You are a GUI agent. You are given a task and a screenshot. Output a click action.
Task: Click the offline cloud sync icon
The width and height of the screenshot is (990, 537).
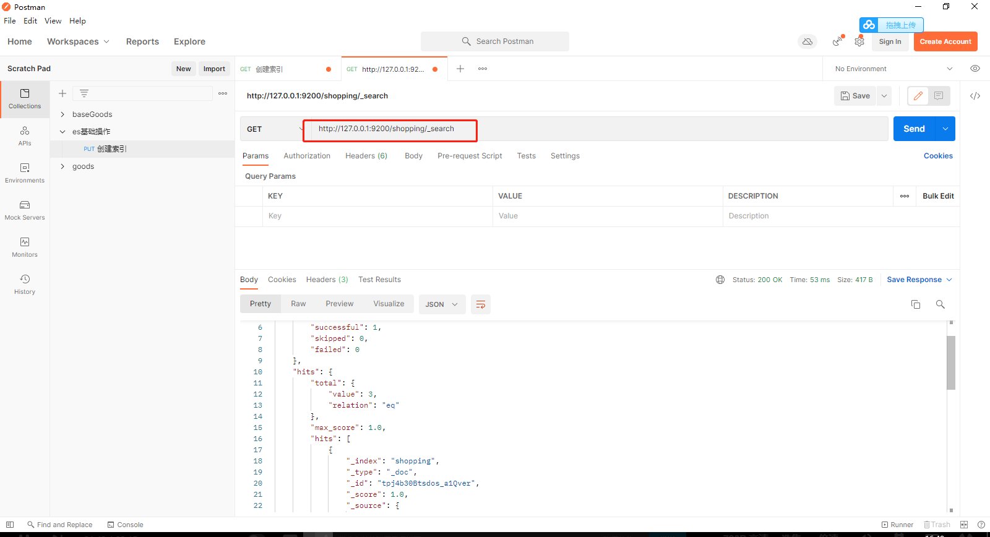[x=807, y=41]
